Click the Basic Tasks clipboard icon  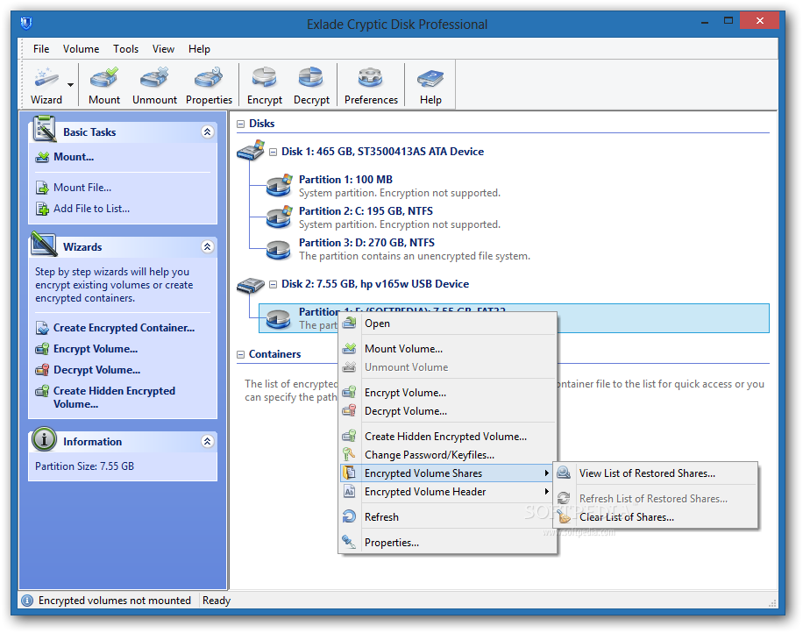click(44, 129)
